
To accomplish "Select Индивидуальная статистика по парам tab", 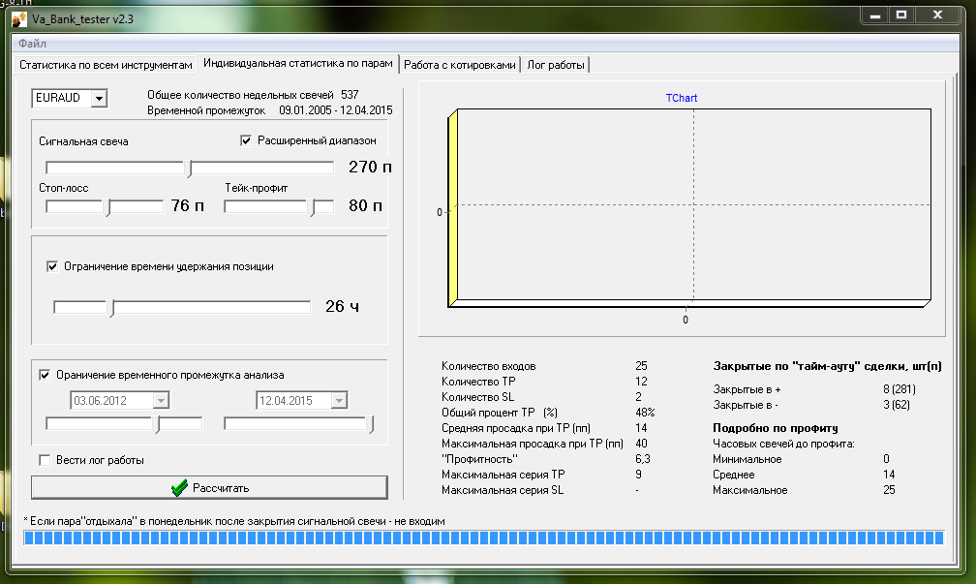I will click(x=298, y=63).
